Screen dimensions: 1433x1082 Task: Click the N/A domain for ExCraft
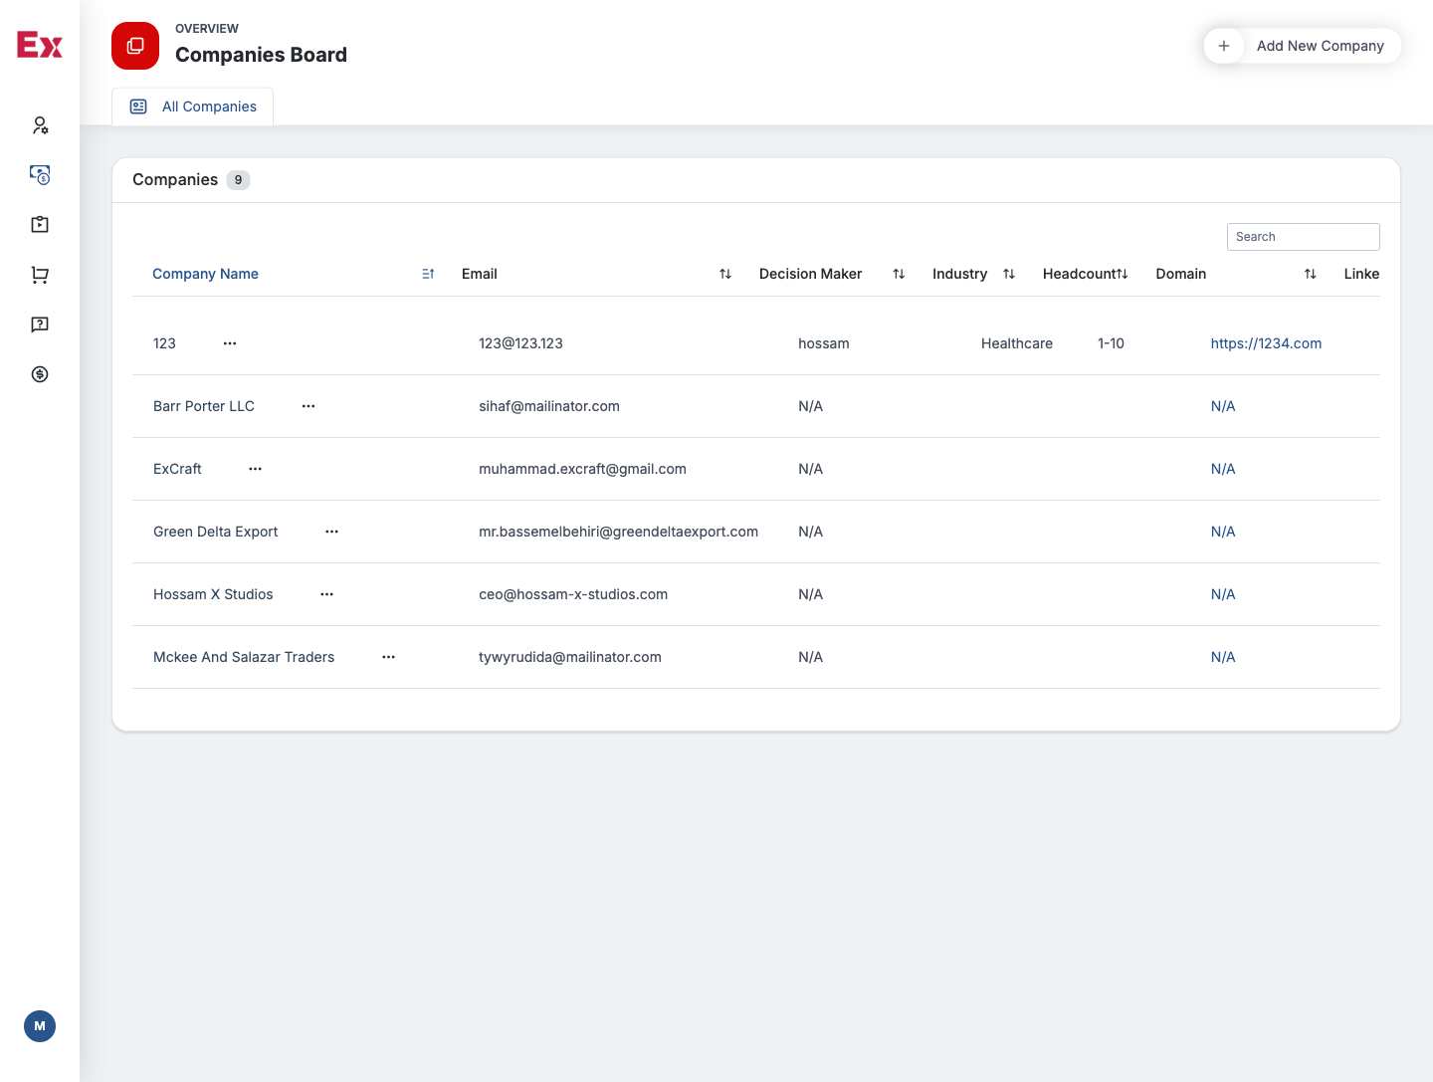click(1223, 469)
